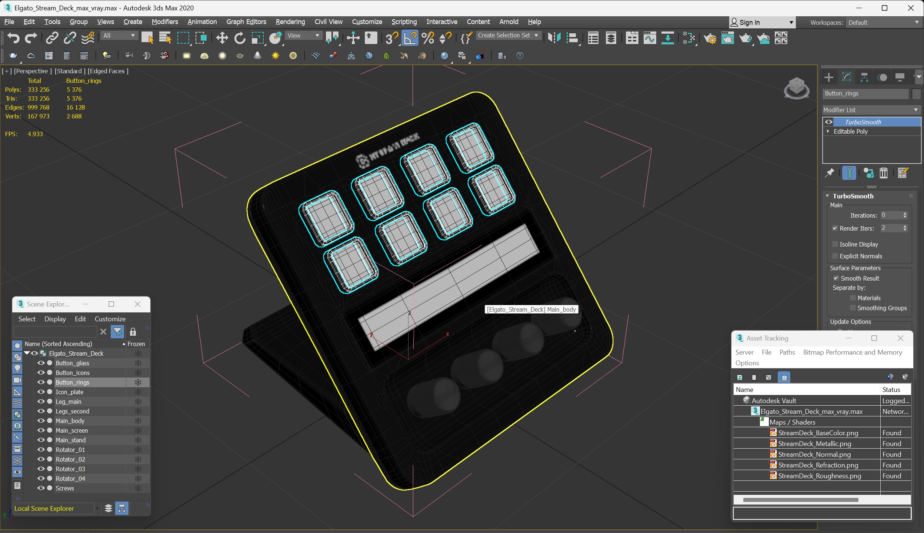The image size is (924, 533).
Task: Click the Perspective viewport label
Action: coord(33,71)
